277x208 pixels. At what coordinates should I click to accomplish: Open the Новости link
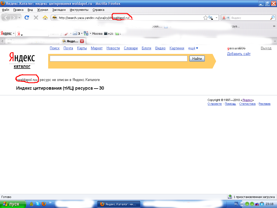click(x=113, y=48)
